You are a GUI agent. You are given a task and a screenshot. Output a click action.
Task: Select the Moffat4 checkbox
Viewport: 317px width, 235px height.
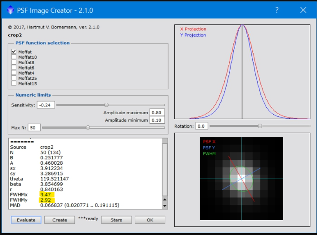tap(14, 73)
